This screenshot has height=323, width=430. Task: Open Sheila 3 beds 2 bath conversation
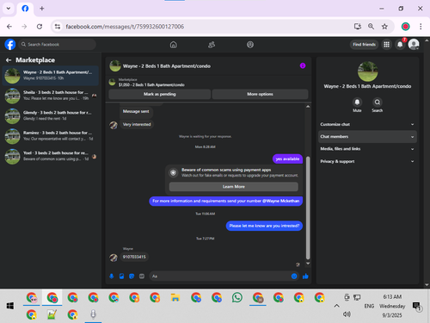(x=51, y=96)
